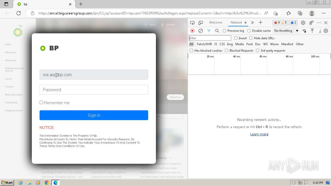The image size is (331, 186).
Task: Show errors and warnings count badge
Action: 280,23
